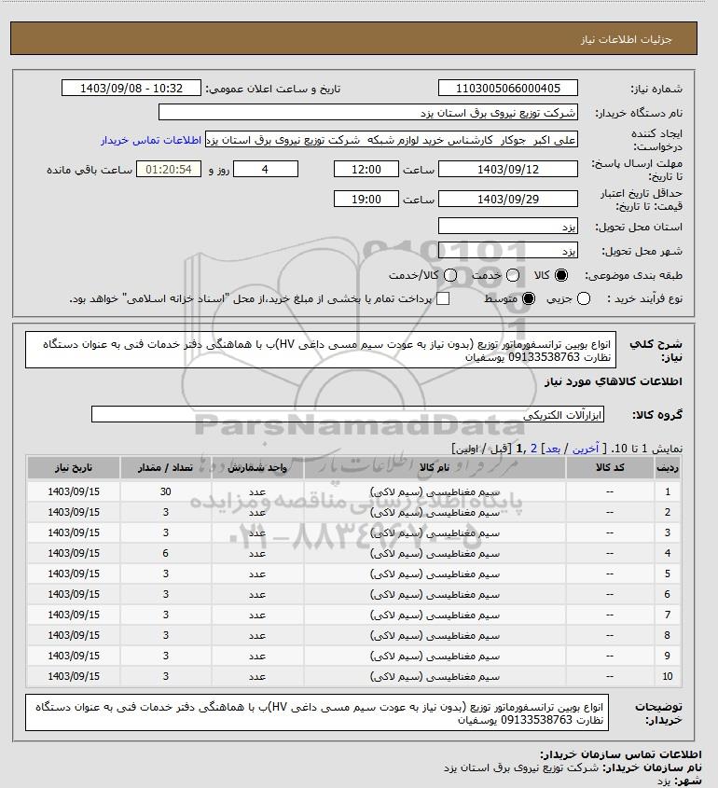Screen dimensions: 718x788
Task: Click item name in row 10
Action: pos(435,676)
